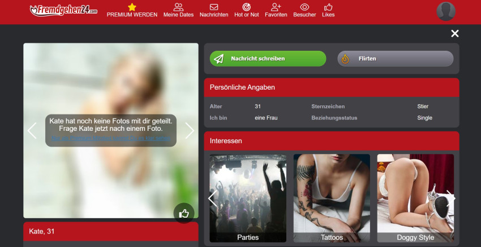Open Premium Werden star icon
The width and height of the screenshot is (481, 247).
[x=132, y=7]
